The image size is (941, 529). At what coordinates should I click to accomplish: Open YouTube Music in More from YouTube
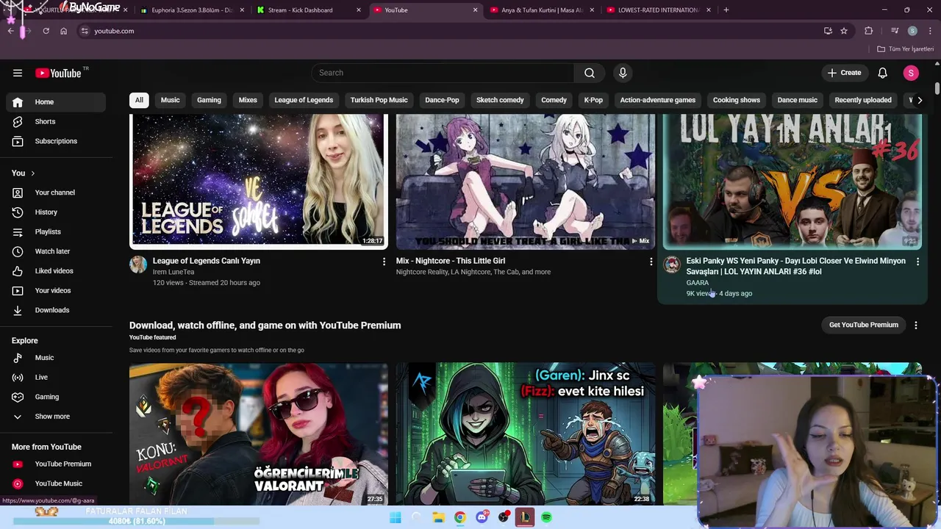57,483
